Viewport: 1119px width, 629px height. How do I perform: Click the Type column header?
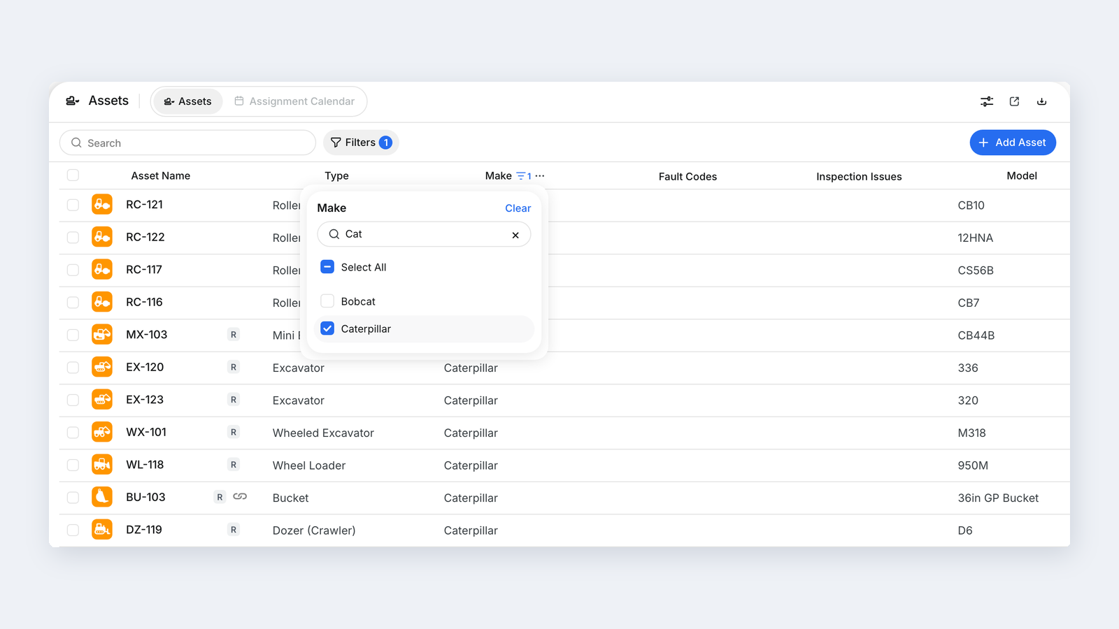(x=336, y=176)
